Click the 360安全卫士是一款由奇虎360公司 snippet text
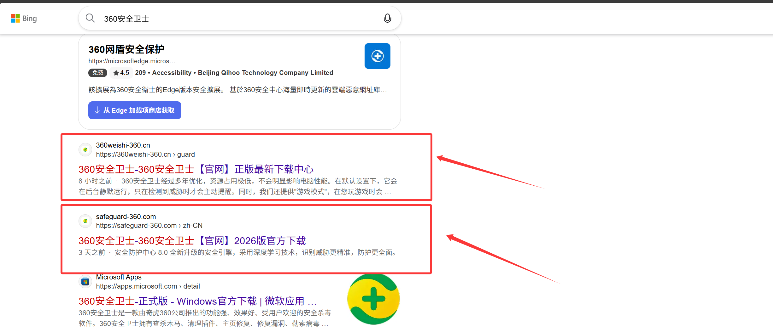Image resolution: width=773 pixels, height=332 pixels. (205, 318)
